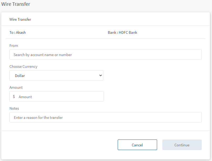Focus the From account search field
212x161 pixels.
105,54
